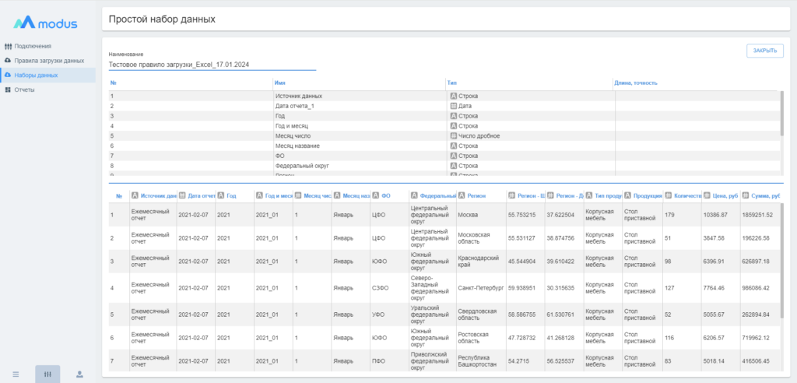Click the Отчеты dashboard icon

click(x=8, y=90)
